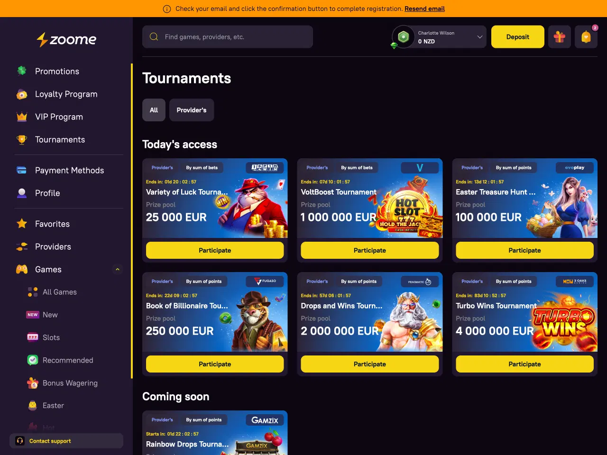Open Slots in Games submenu

[51, 337]
